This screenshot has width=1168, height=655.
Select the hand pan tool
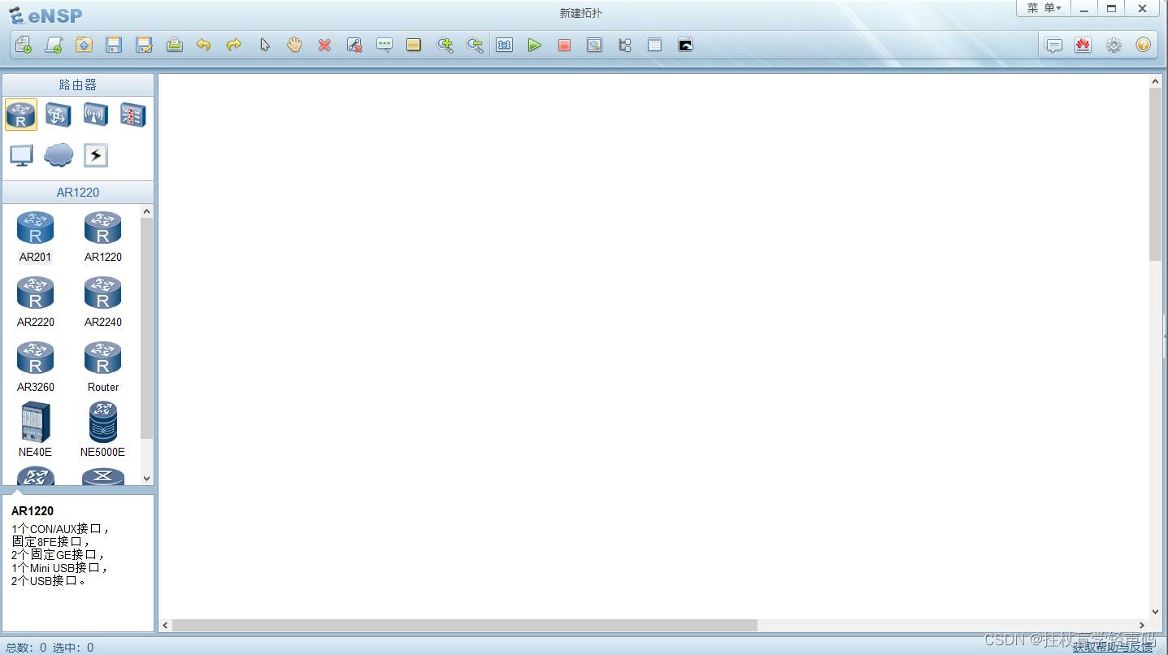[294, 45]
